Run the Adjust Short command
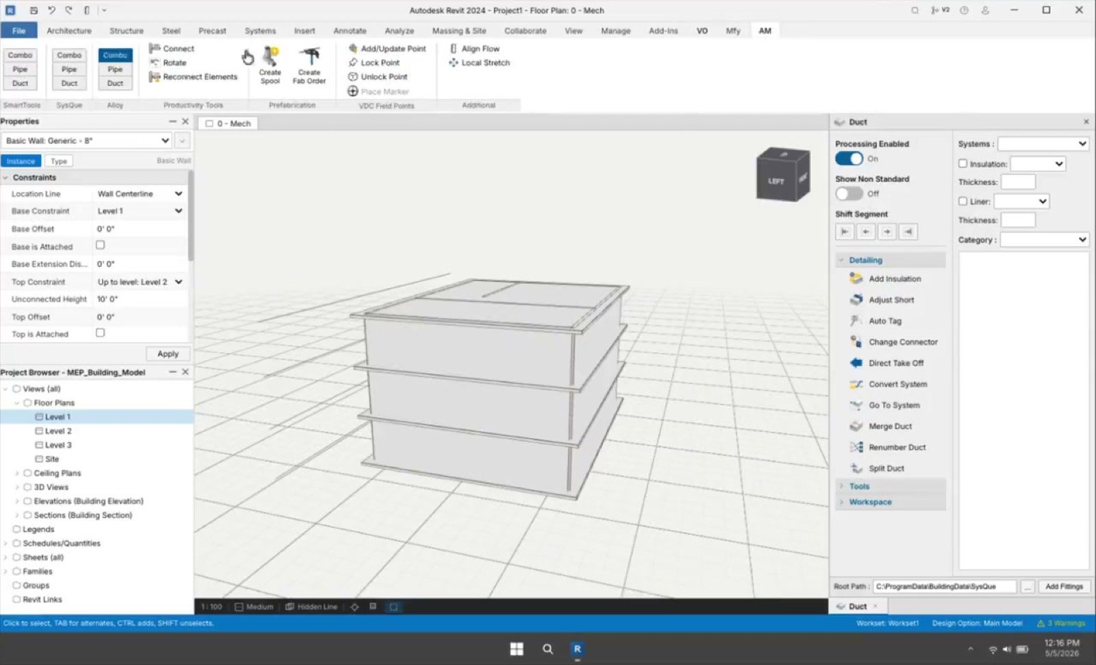This screenshot has height=665, width=1096. (x=882, y=300)
